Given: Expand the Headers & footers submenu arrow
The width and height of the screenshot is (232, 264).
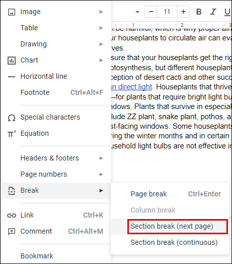Looking at the screenshot, I should point(101,159).
